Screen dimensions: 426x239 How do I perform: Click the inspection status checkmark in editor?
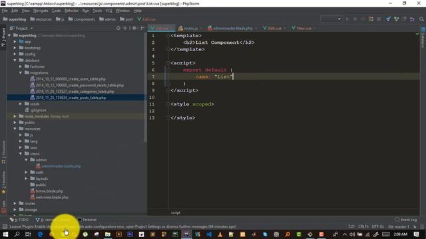click(x=417, y=34)
